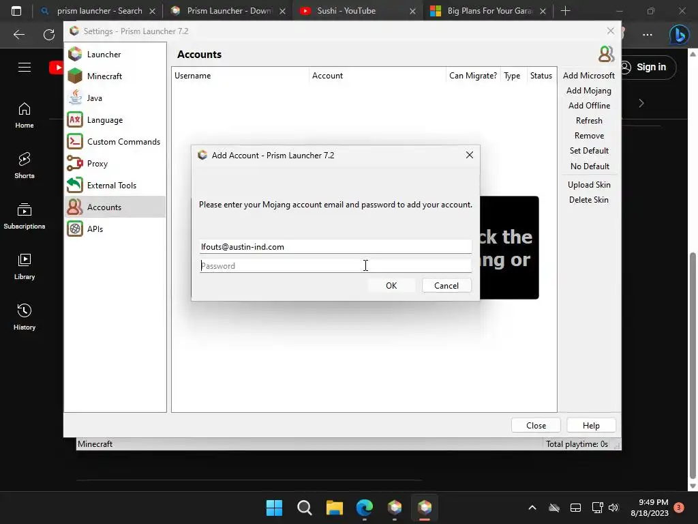Sort accounts by Username column header
Image resolution: width=698 pixels, height=524 pixels.
tap(241, 76)
